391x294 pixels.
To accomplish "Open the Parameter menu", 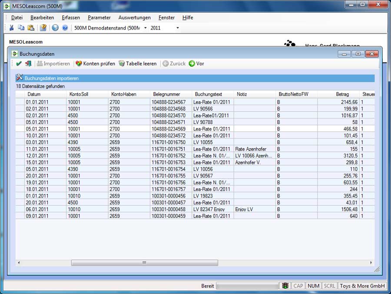I will pos(99,18).
